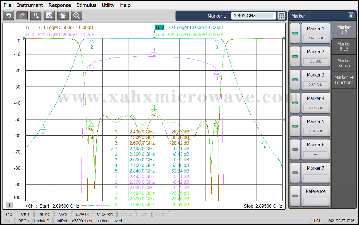The image size is (359, 225).
Task: Add a new trace with trace-plus icon
Action: [36, 16]
